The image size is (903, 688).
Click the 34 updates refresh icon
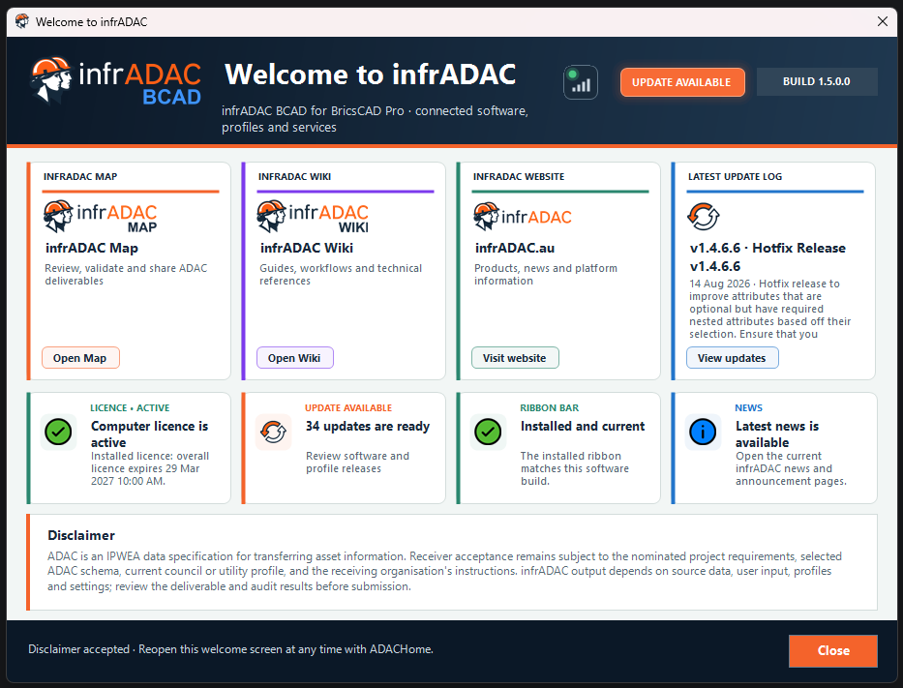click(273, 432)
